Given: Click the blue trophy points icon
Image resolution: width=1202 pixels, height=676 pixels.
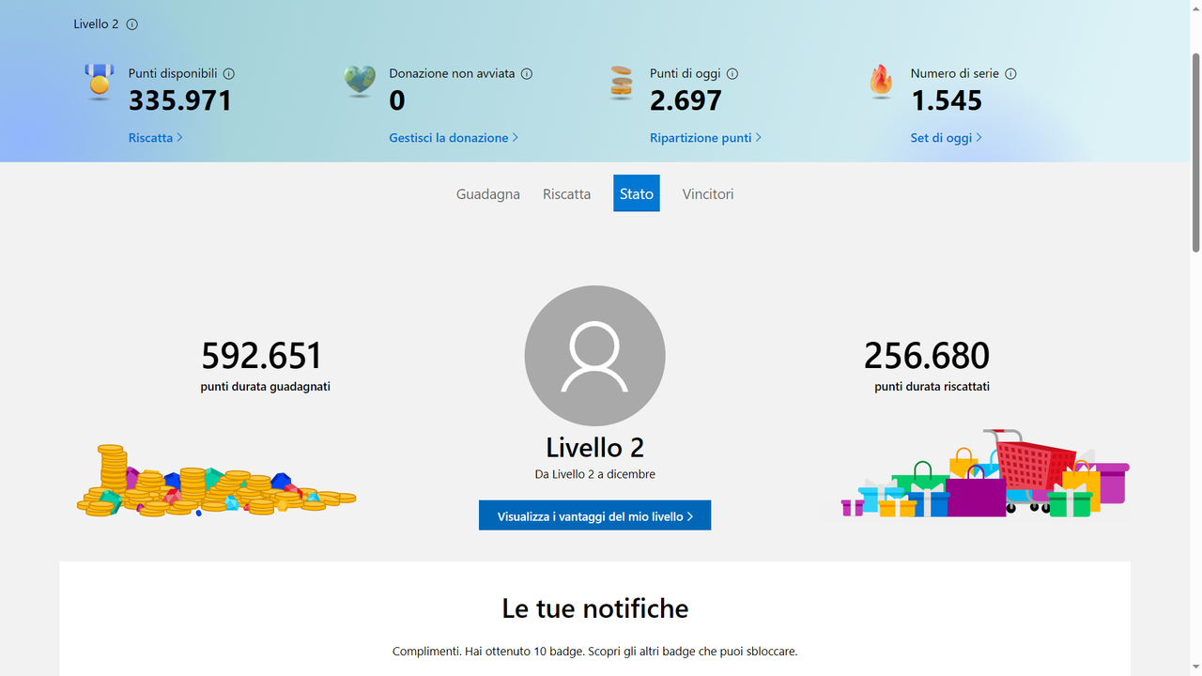Looking at the screenshot, I should point(99,82).
